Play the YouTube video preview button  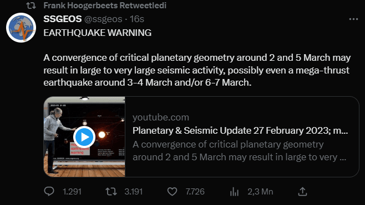pyautogui.click(x=84, y=137)
